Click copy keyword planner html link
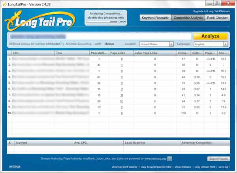 (156, 167)
